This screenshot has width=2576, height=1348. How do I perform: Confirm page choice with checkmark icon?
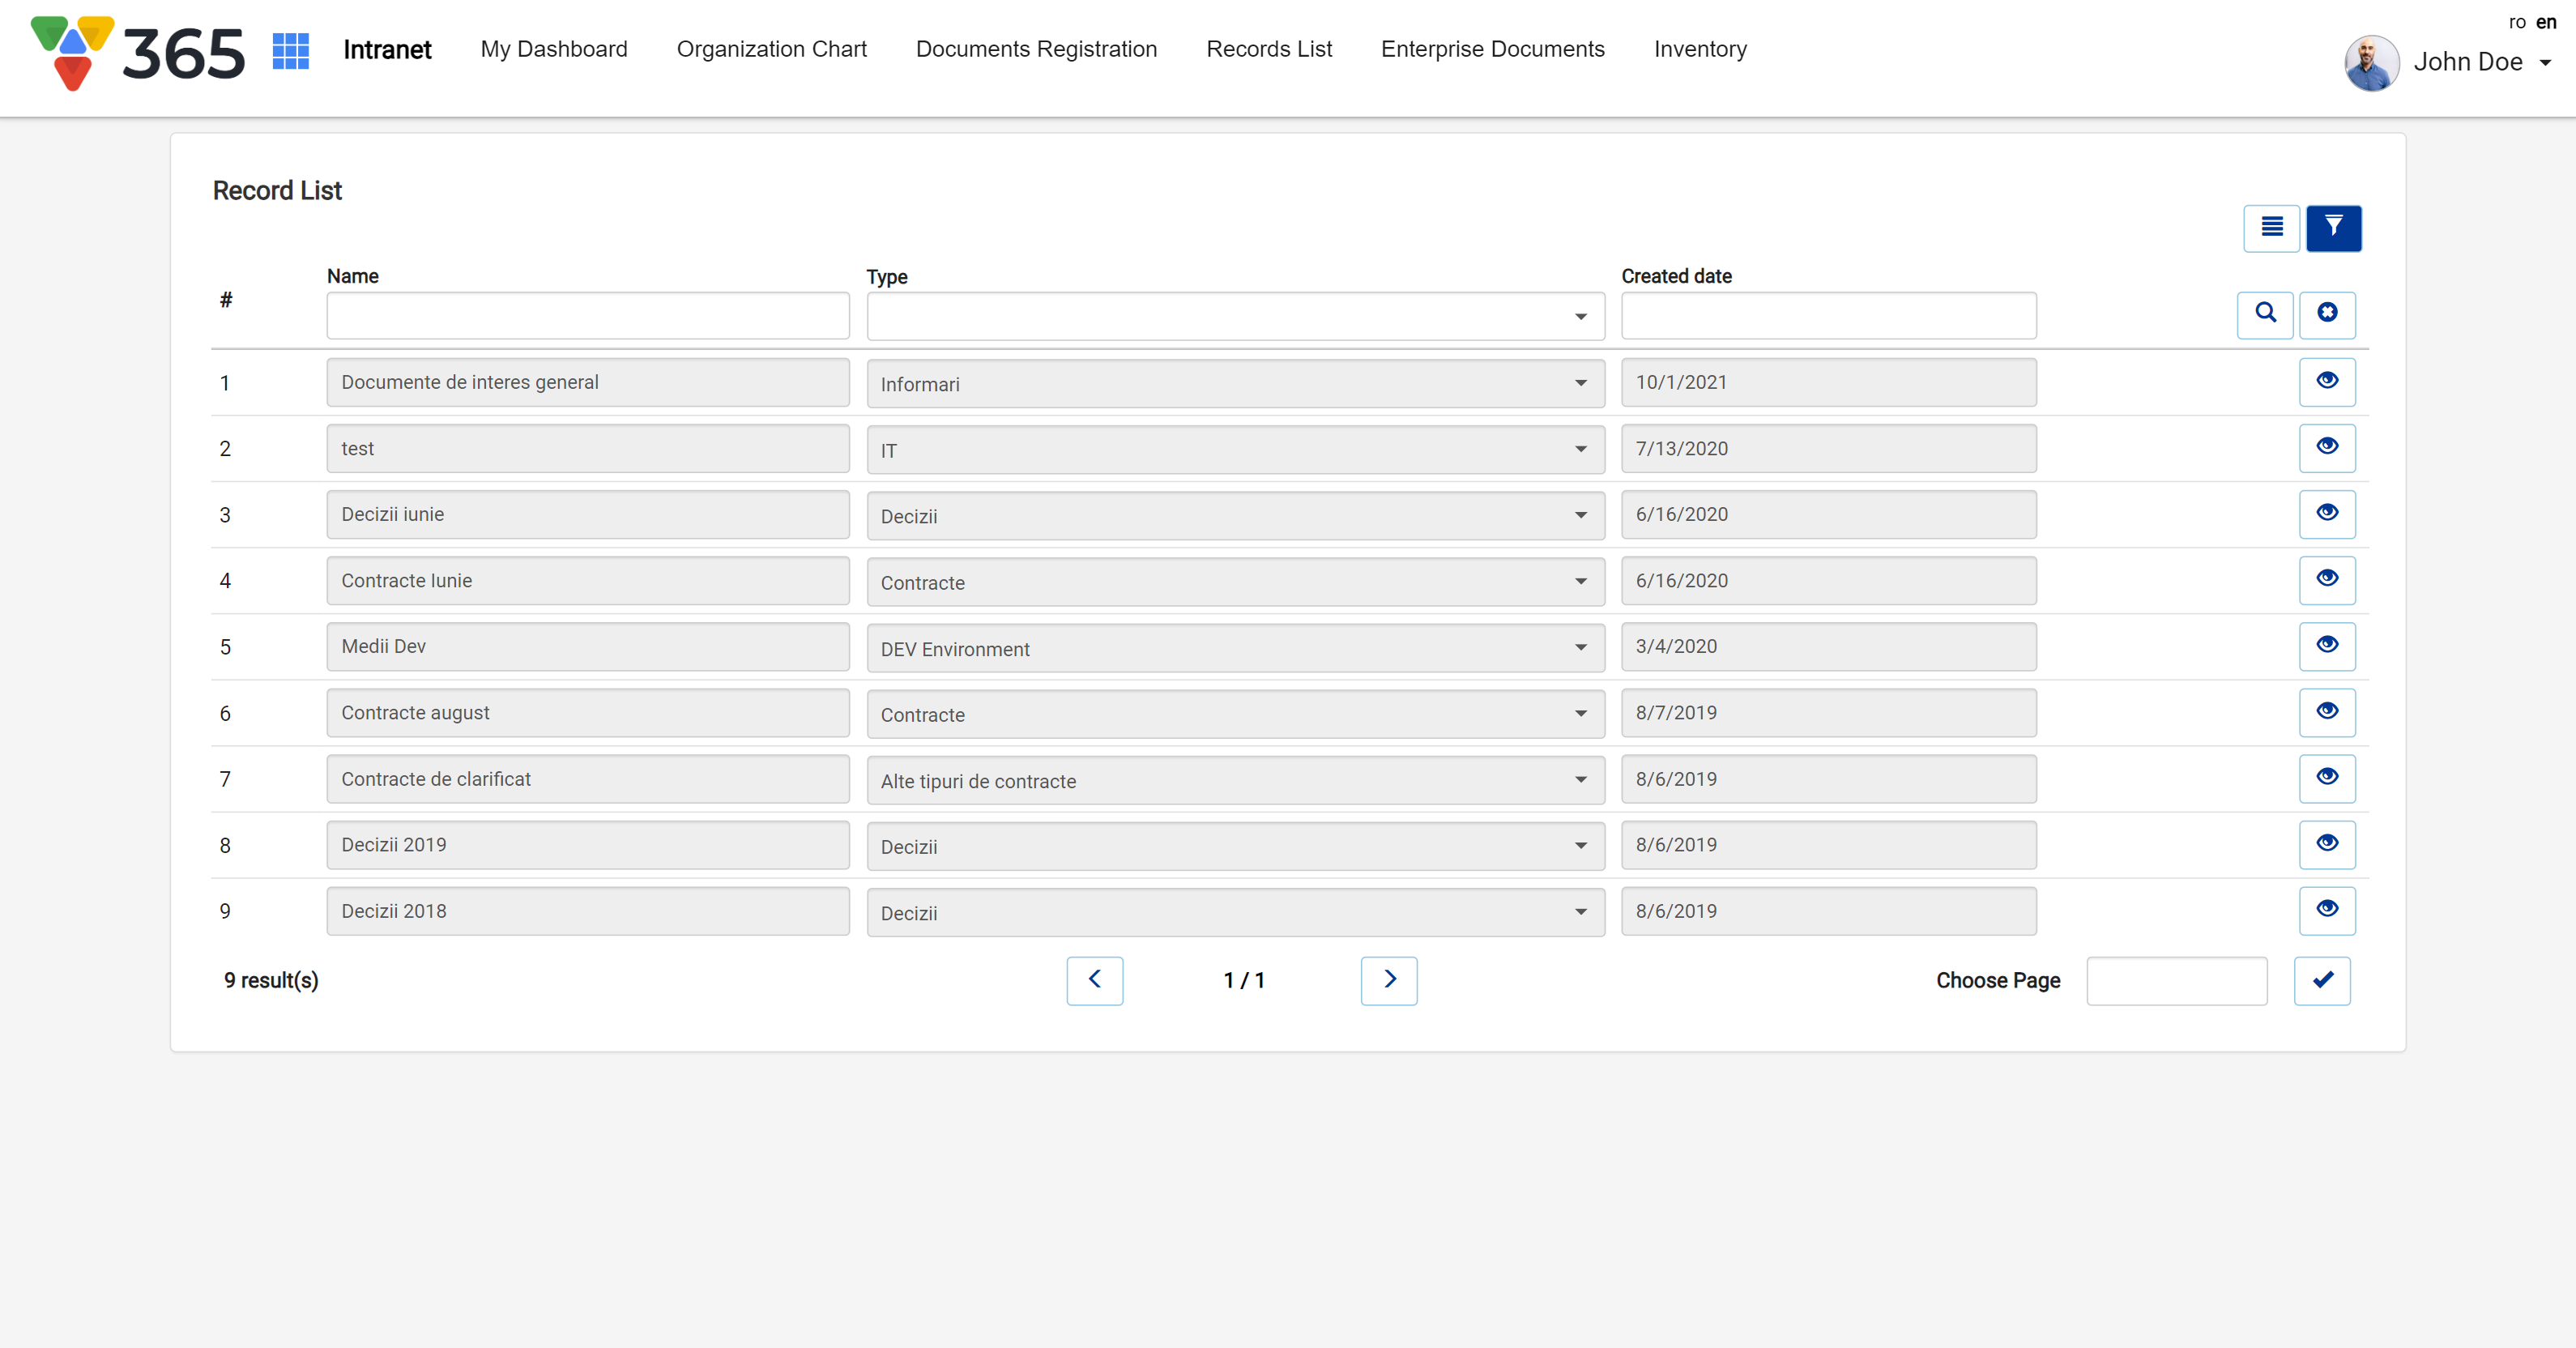(2322, 980)
